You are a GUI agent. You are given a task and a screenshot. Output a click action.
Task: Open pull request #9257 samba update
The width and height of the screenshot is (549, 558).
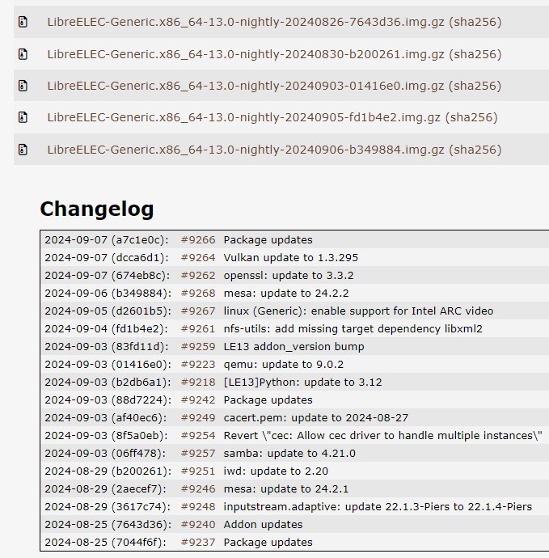[198, 454]
